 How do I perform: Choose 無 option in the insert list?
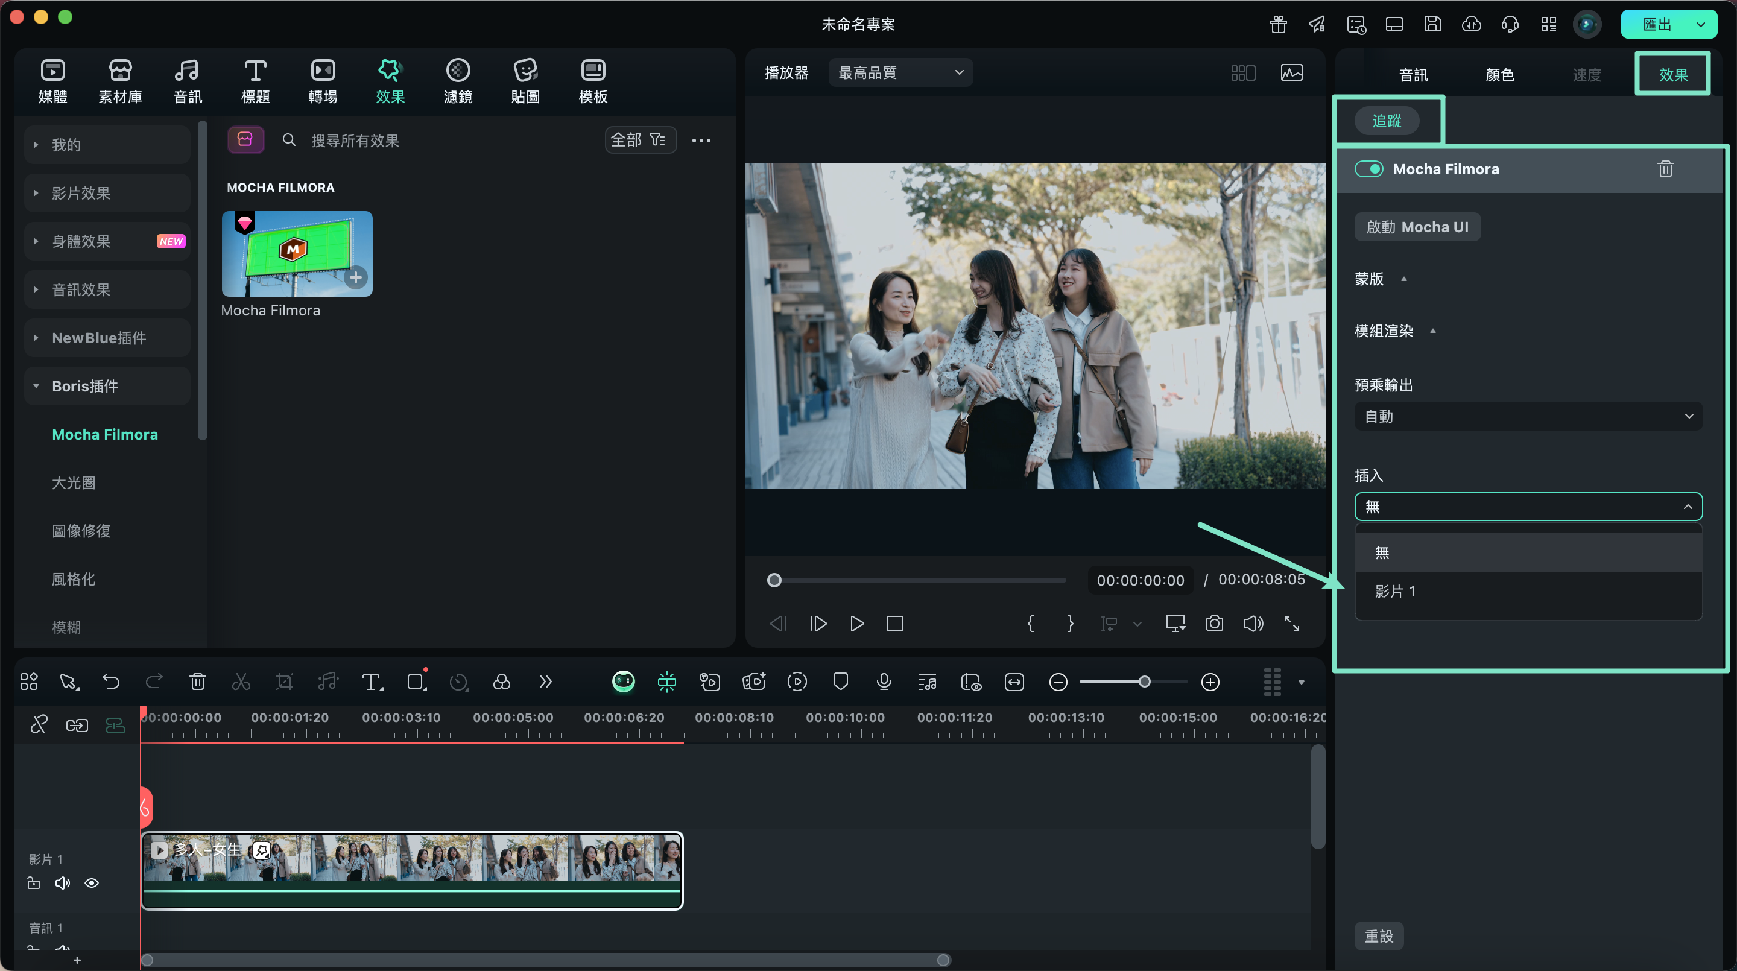tap(1528, 552)
